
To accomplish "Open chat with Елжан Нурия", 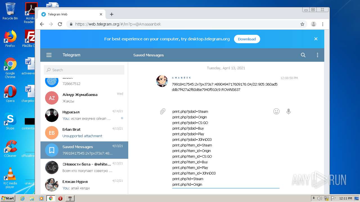I will tap(84, 185).
